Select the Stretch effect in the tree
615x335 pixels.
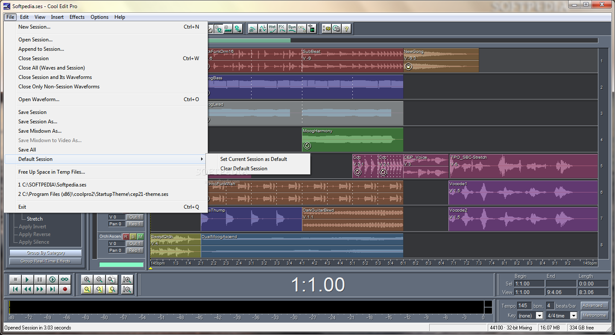point(35,219)
